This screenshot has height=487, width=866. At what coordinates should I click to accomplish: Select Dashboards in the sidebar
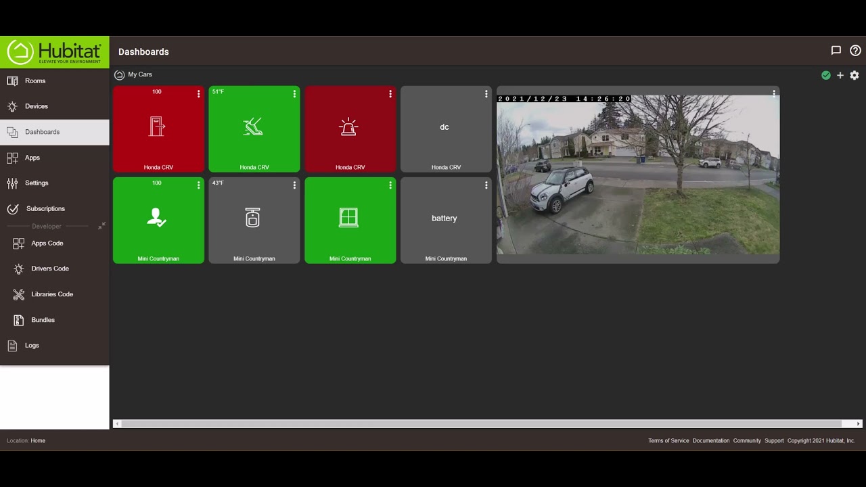tap(54, 132)
